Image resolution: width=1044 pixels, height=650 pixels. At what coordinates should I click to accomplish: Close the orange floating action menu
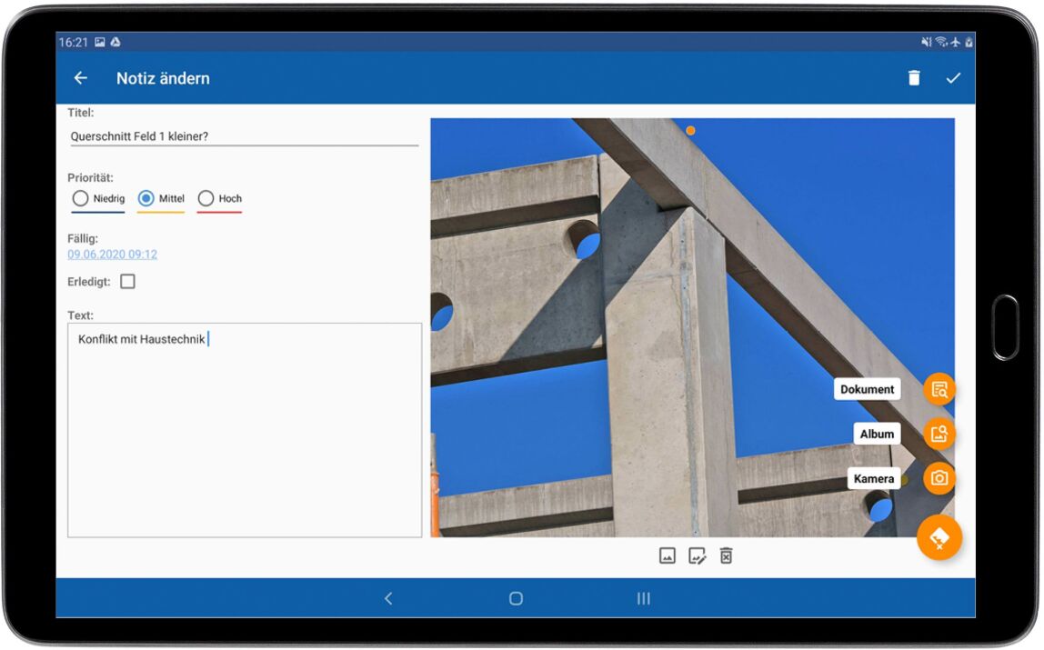(x=939, y=537)
